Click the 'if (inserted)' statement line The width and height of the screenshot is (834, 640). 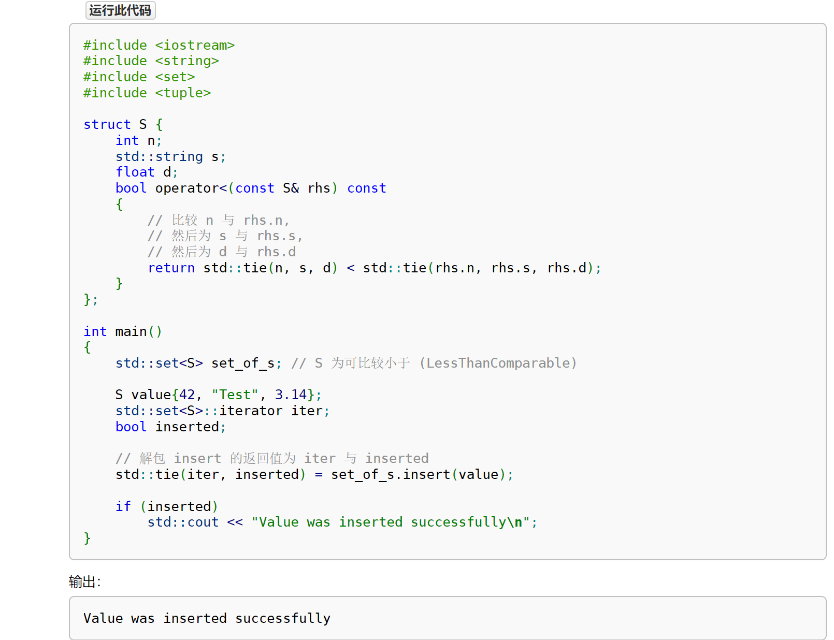pyautogui.click(x=166, y=506)
